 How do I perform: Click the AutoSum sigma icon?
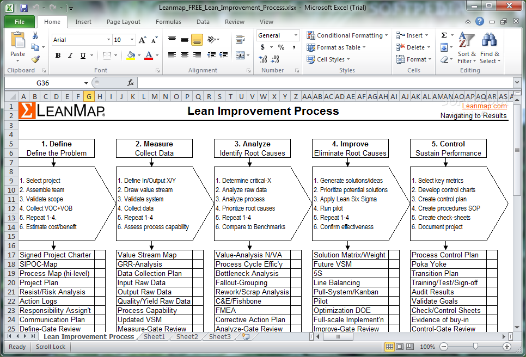pos(444,35)
